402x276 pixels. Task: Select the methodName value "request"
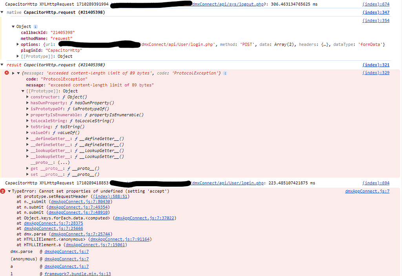[62, 38]
